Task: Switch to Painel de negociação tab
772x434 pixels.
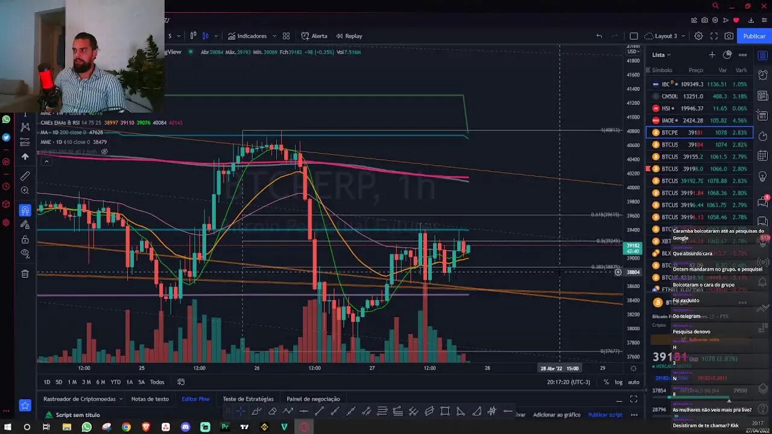Action: (313, 399)
